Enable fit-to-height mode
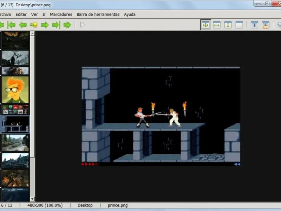Image resolution: width=281 pixels, height=211 pixels. 228,25
